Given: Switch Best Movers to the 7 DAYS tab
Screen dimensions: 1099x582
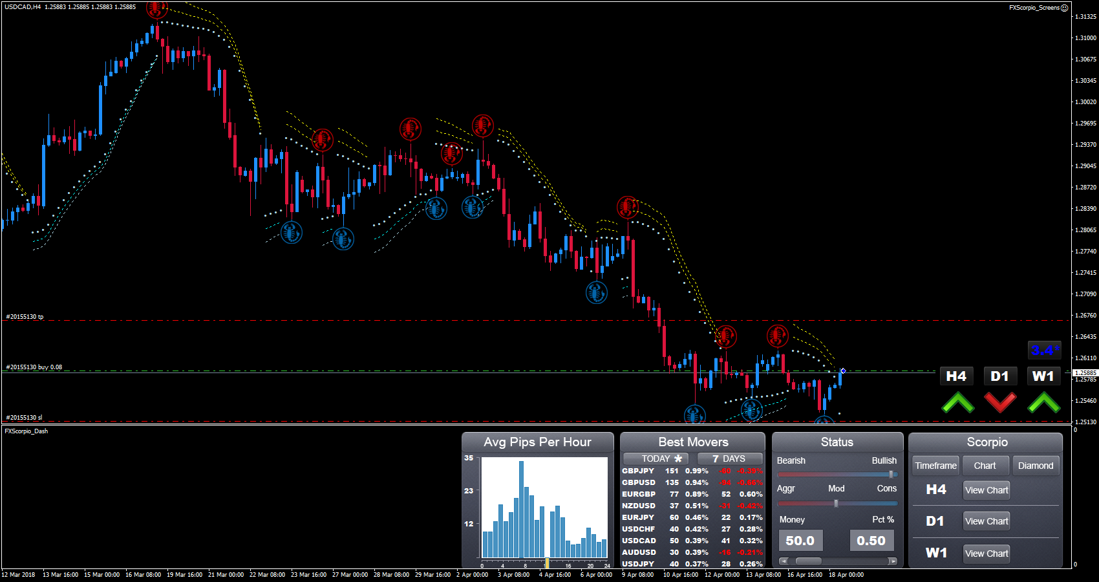Looking at the screenshot, I should coord(729,458).
